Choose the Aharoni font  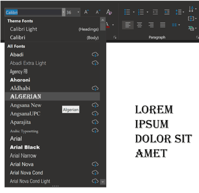coord(52,80)
